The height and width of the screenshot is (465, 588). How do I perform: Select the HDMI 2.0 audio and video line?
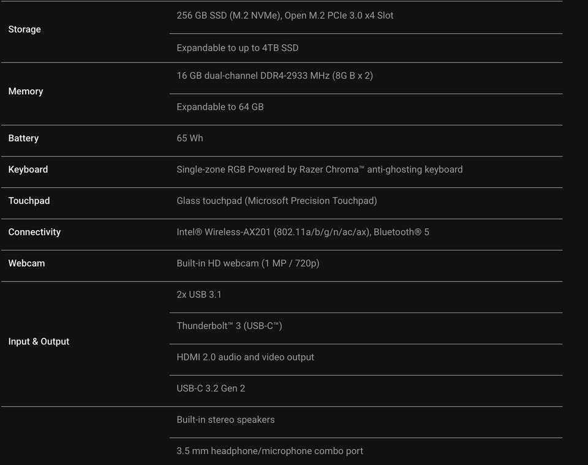tap(245, 357)
